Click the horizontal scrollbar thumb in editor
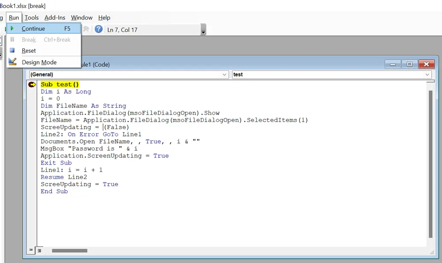Screen dimensions: 442x263 tap(69, 251)
